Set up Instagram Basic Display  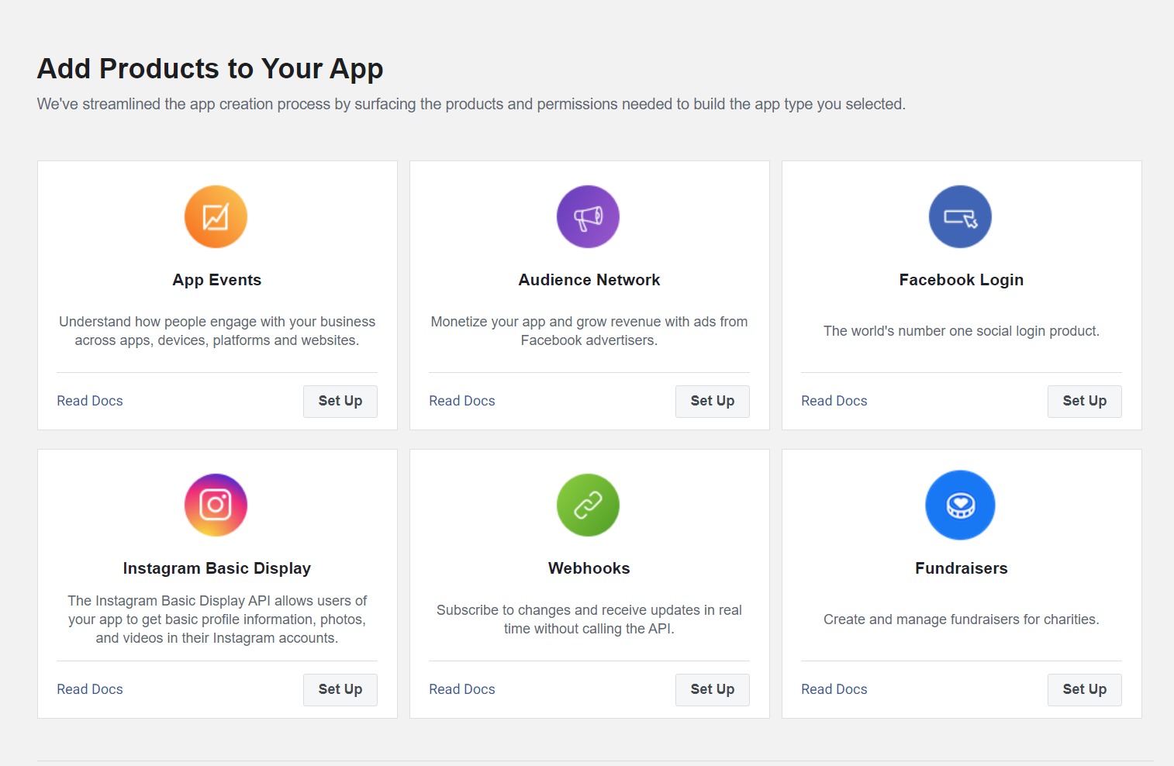coord(340,689)
